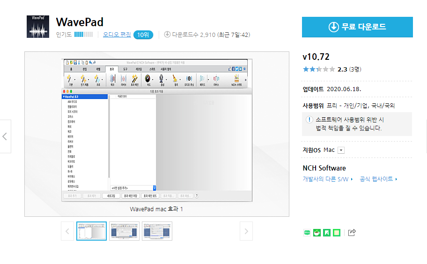This screenshot has width=427, height=264.
Task: Click the 10위 rank badge
Action: click(x=143, y=35)
